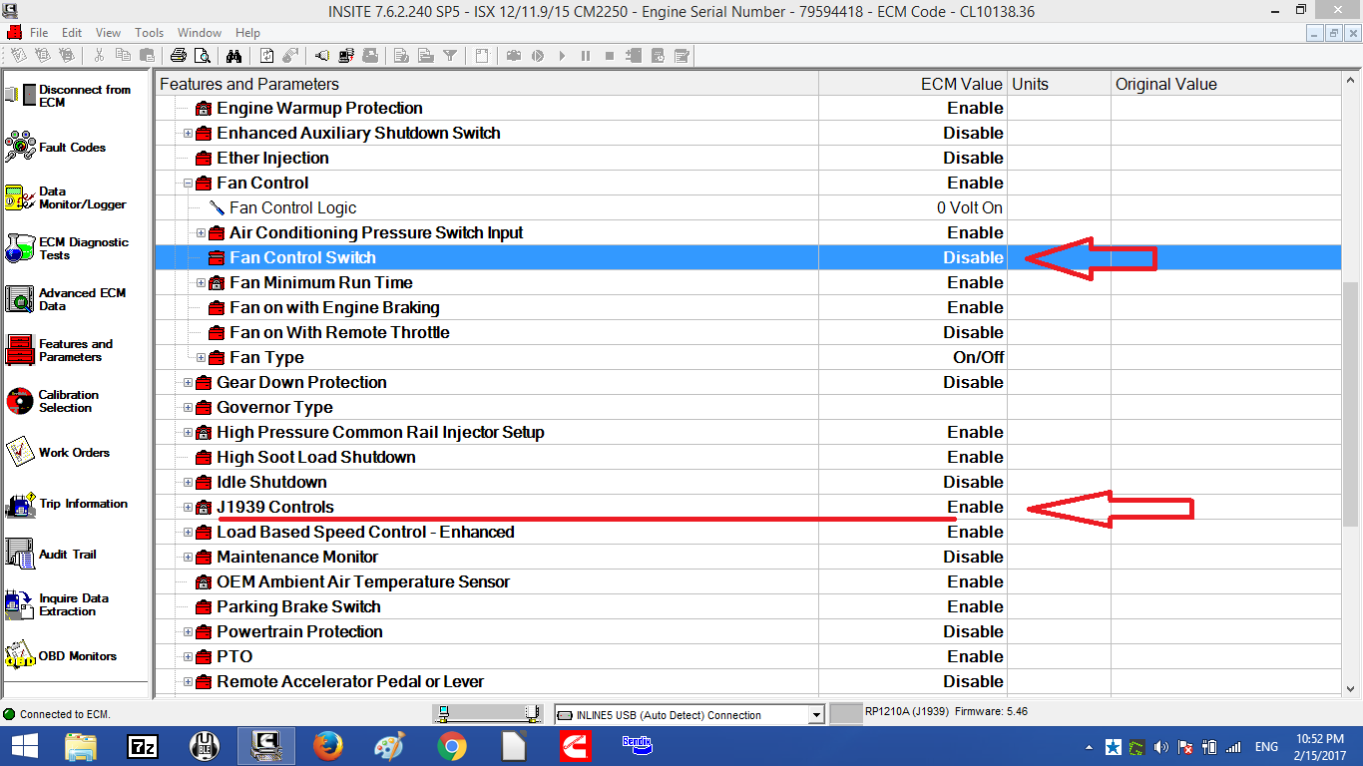Select the Fan Control Logic parameter
1363x766 pixels.
(x=292, y=207)
